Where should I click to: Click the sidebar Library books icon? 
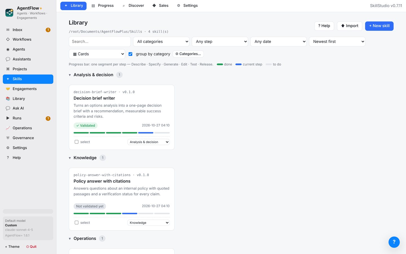coord(8,98)
